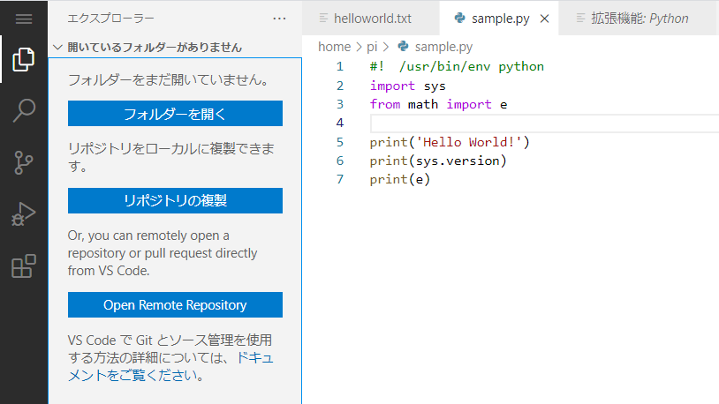Click フォルダーをまだ開いていません text
This screenshot has width=719, height=404.
tap(170, 80)
